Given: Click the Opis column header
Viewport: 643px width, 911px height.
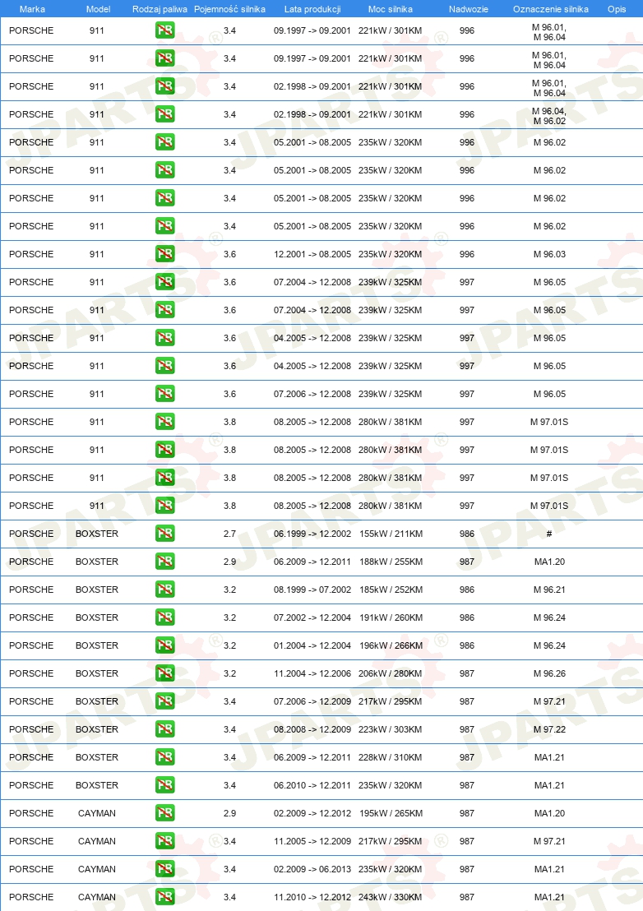Looking at the screenshot, I should pyautogui.click(x=617, y=9).
